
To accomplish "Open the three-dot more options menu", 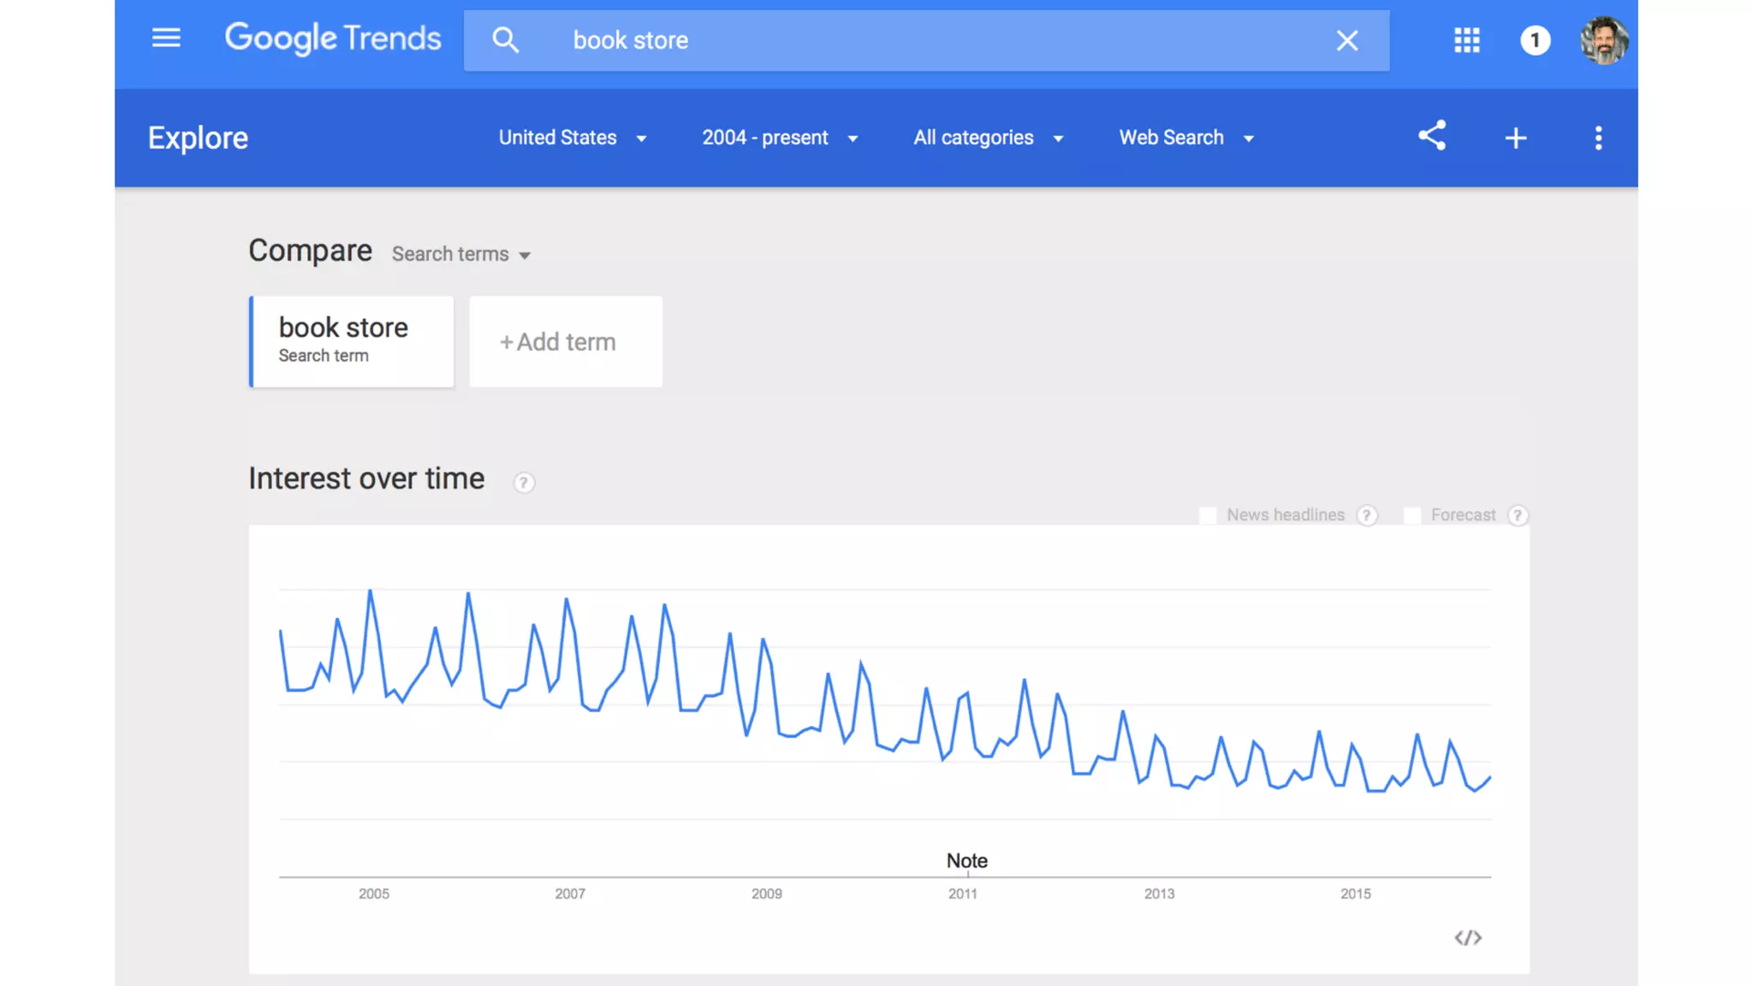I will [x=1597, y=138].
